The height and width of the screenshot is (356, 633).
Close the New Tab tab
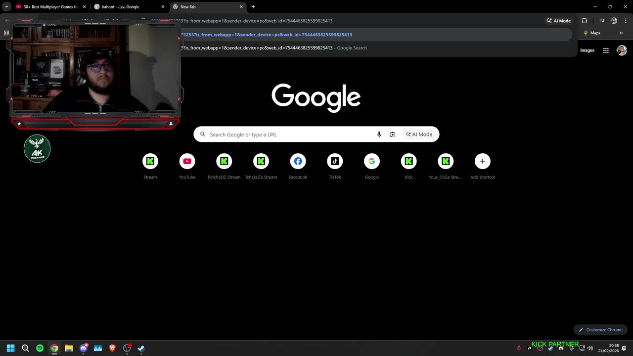tap(241, 7)
